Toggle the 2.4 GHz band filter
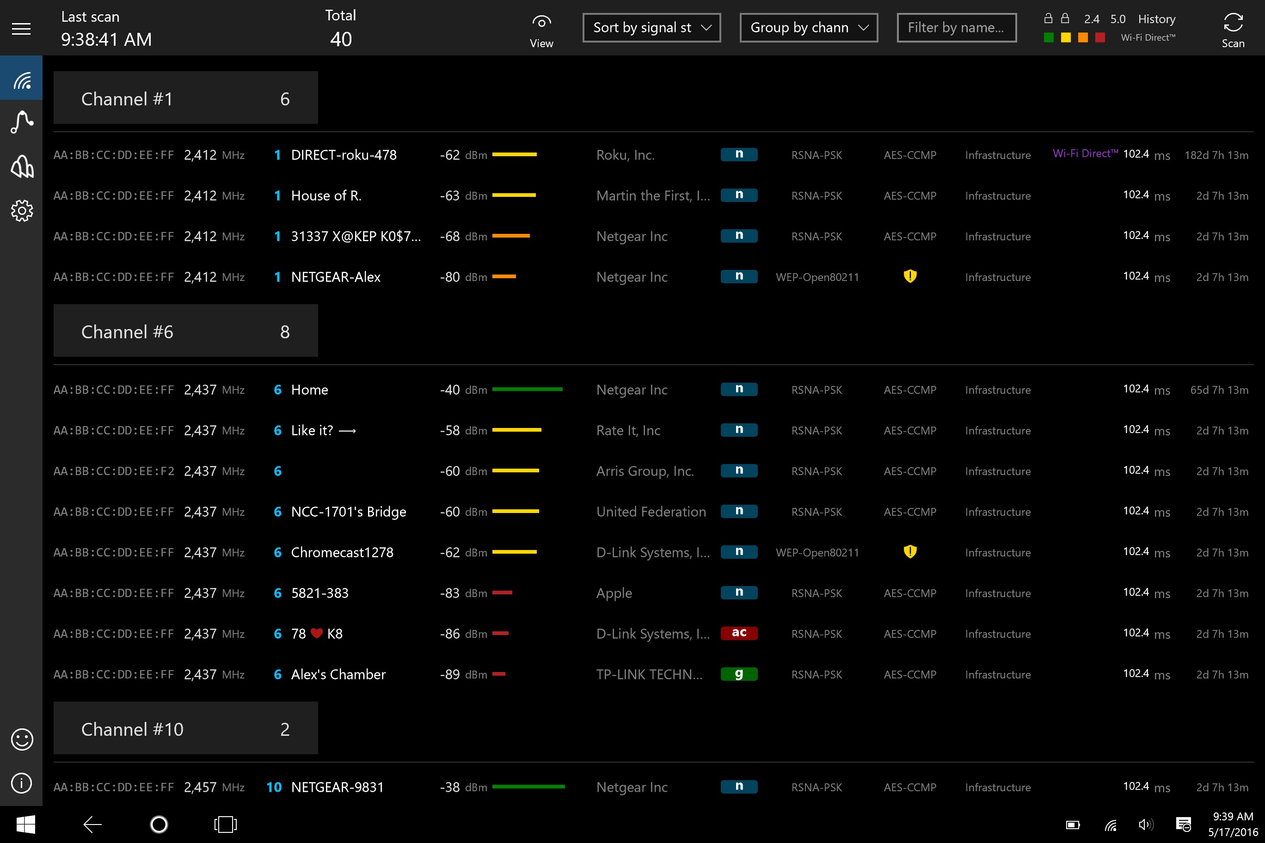 pyautogui.click(x=1091, y=19)
